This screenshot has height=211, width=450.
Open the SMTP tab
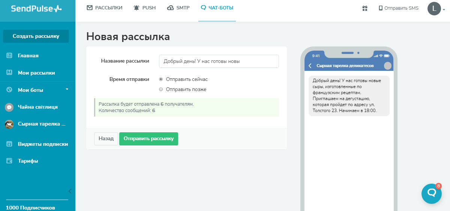coord(178,7)
